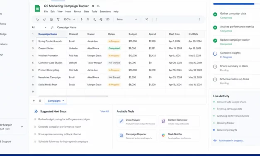Click the Completed status for Content Series
This screenshot has height=156, width=260.
coord(114,48)
